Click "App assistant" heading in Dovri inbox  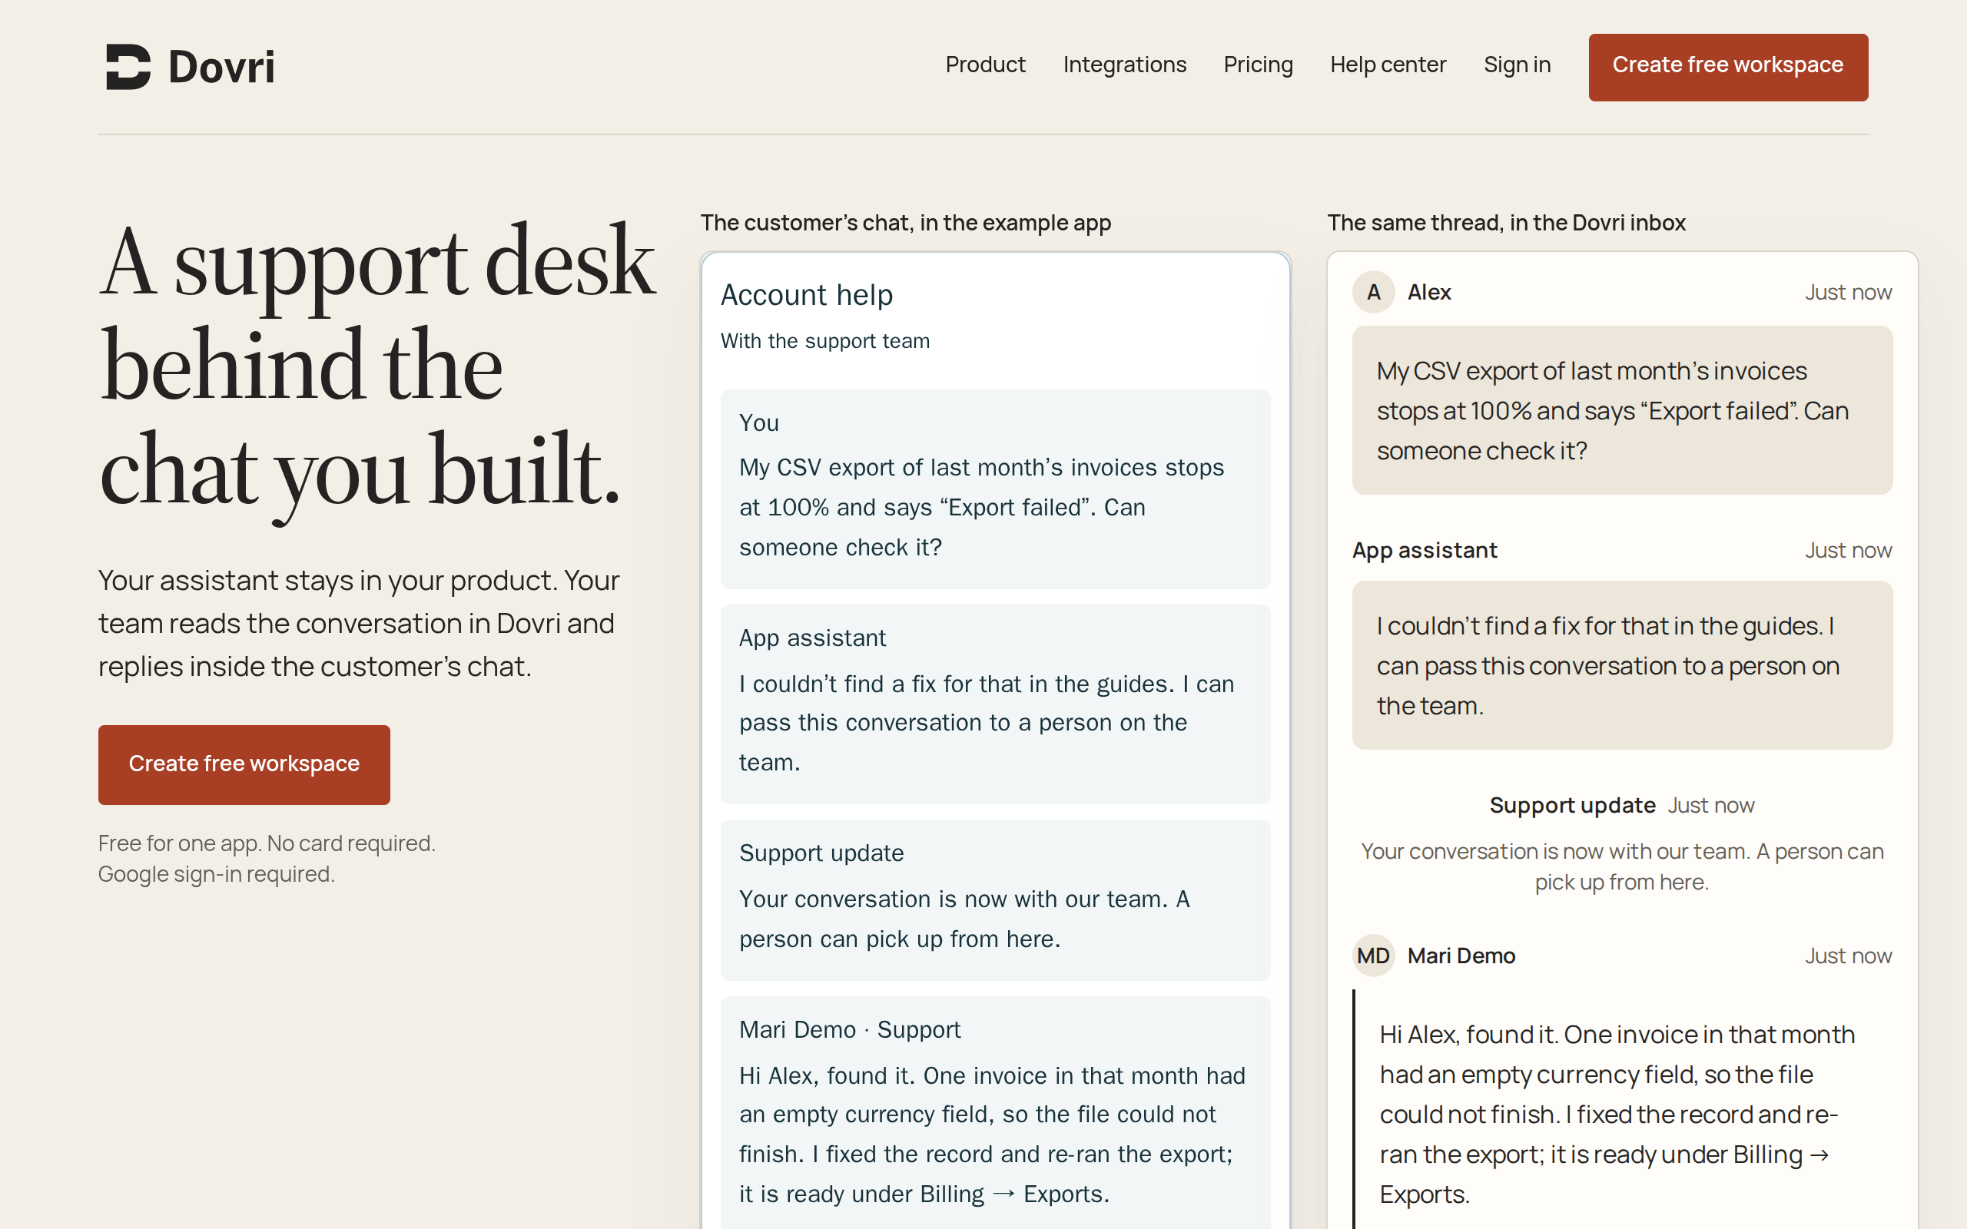(1424, 551)
